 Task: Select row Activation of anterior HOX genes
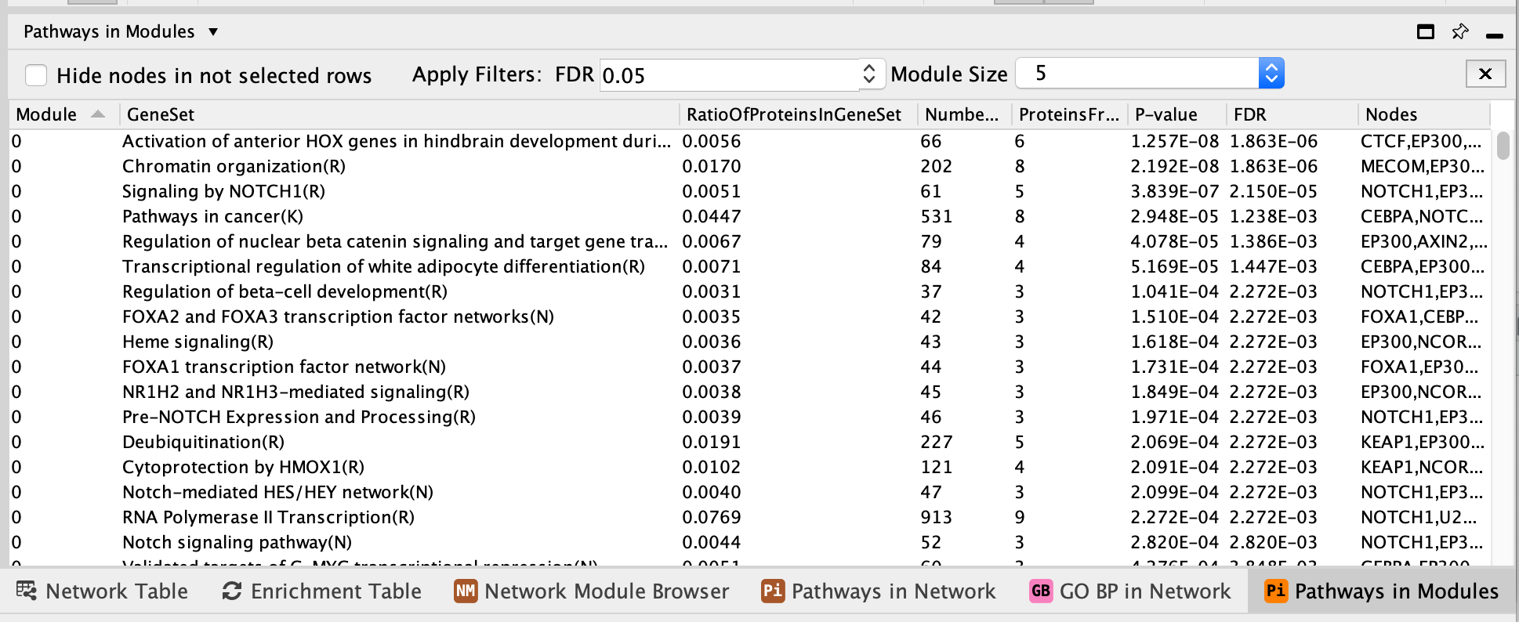pyautogui.click(x=749, y=141)
